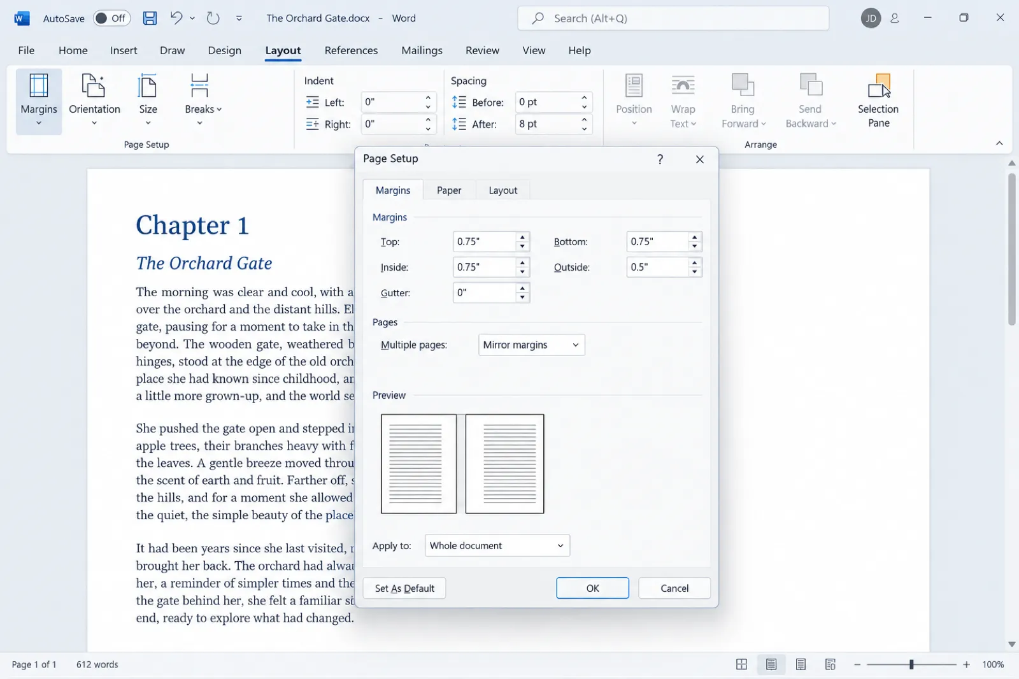Click the share people icon
Viewport: 1019px width, 679px height.
coord(895,18)
